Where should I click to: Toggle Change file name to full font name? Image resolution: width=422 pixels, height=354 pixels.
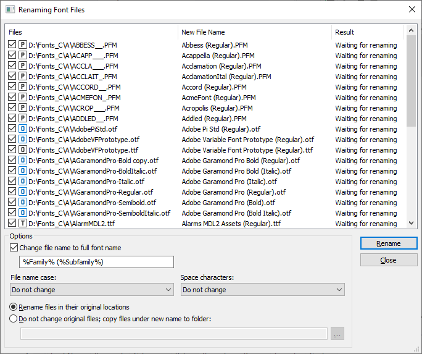(14, 248)
